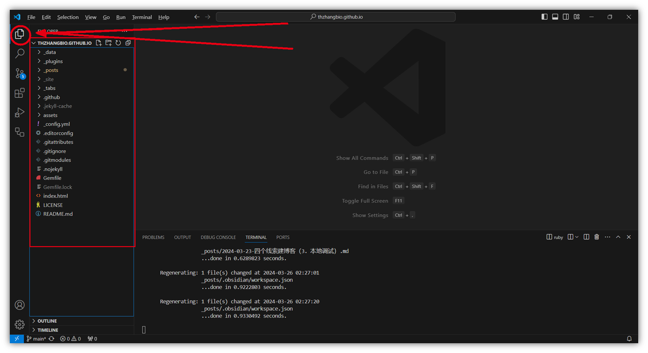Screen dimensions: 648x353
Task: Open the Extensions view
Action: pos(20,93)
